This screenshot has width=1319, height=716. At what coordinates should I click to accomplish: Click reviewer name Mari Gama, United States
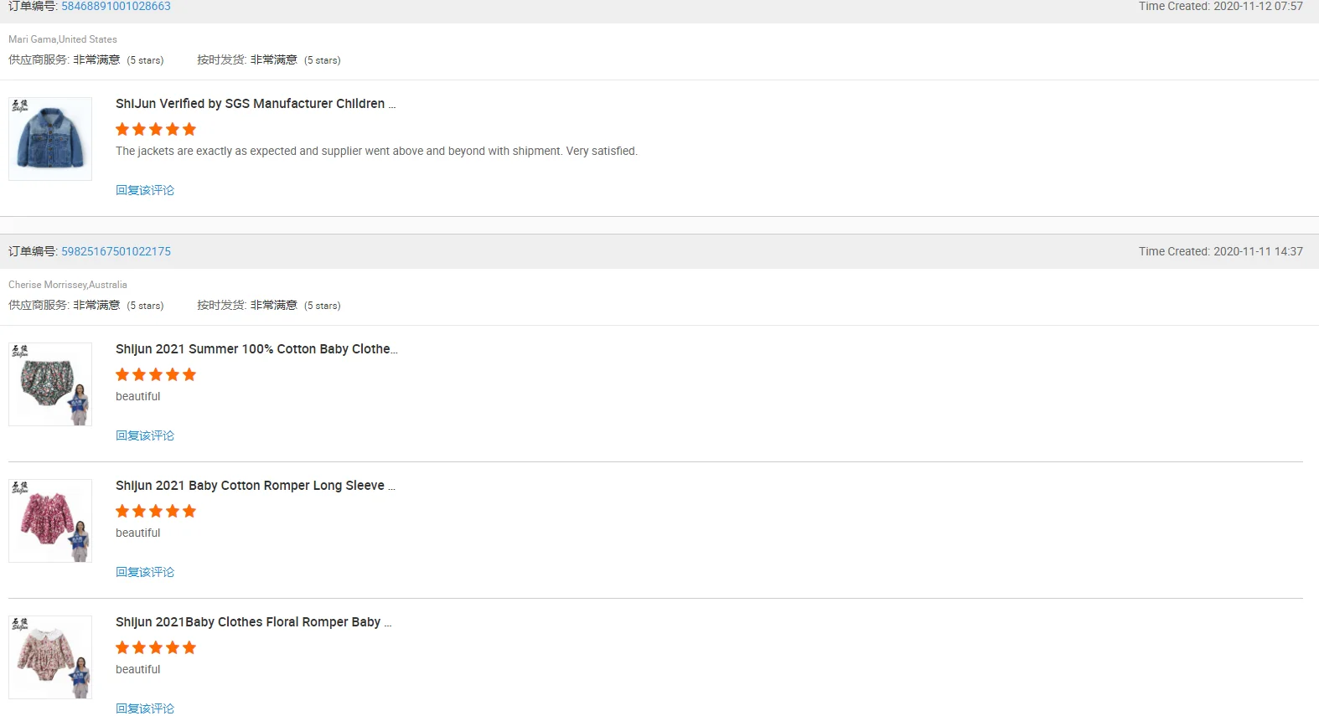(63, 39)
